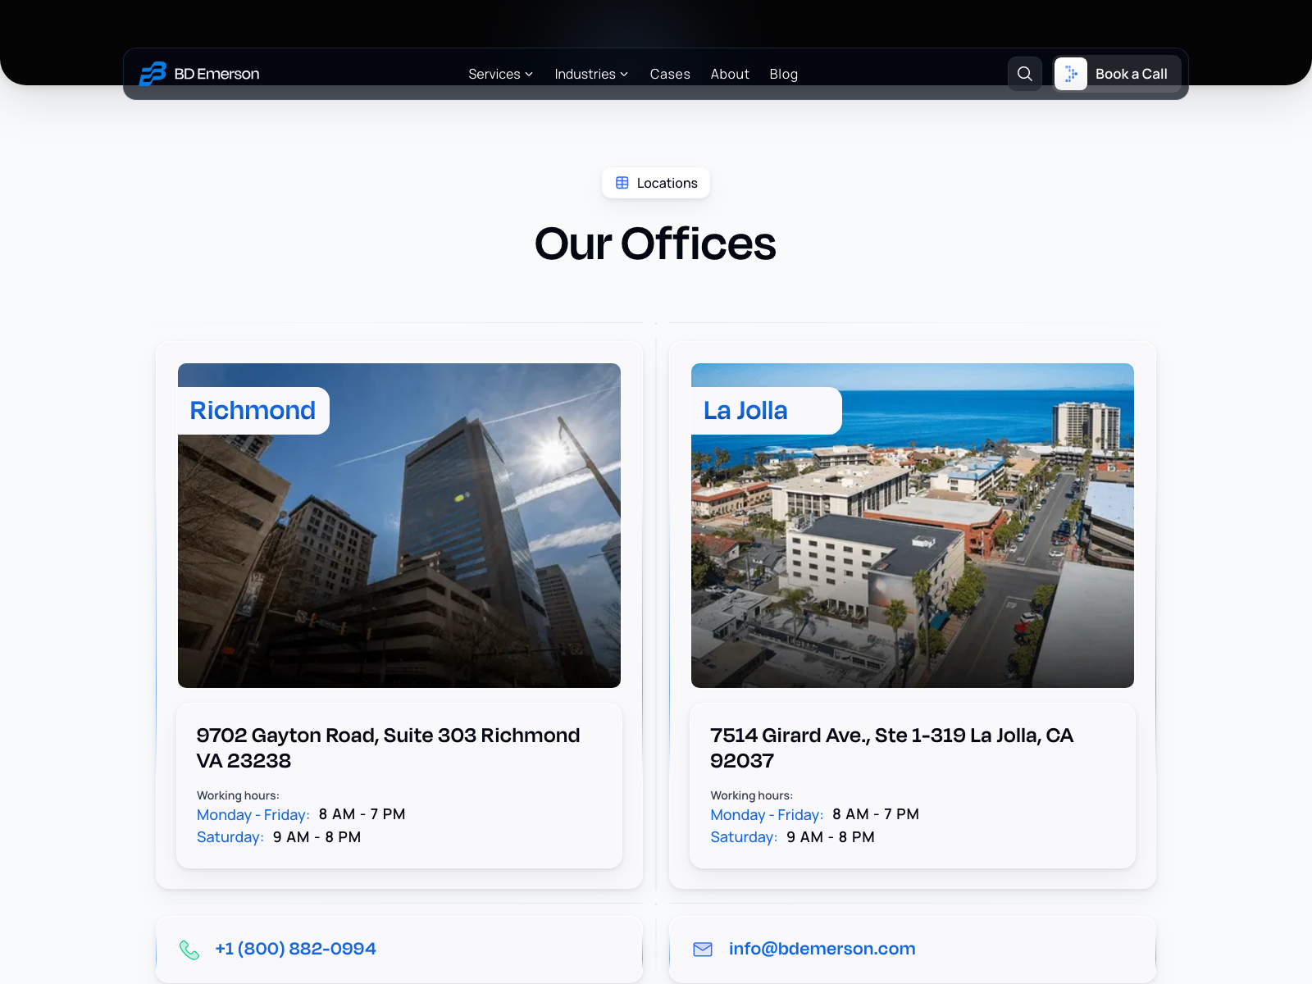Click Richmond's Working hours caption

238,795
